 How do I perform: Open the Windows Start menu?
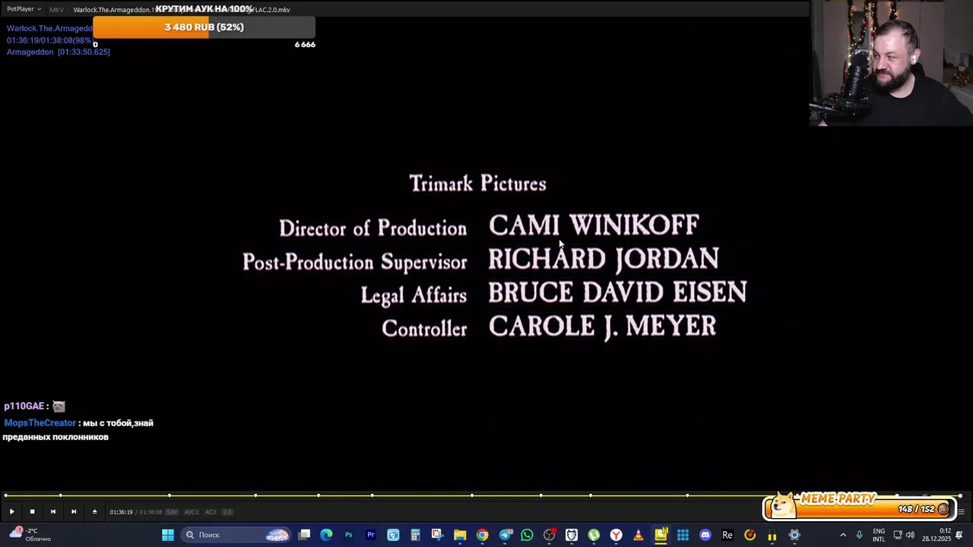click(168, 535)
